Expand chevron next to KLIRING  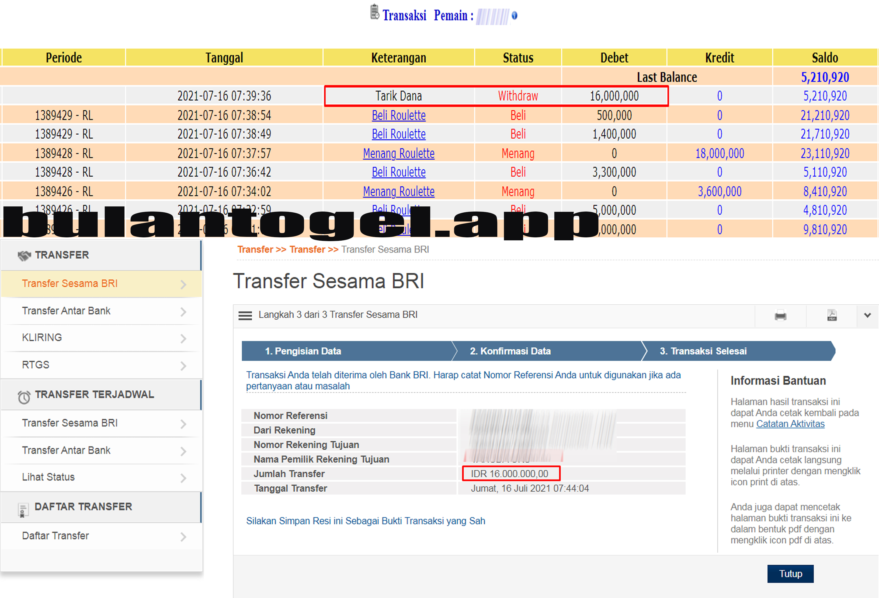point(183,339)
